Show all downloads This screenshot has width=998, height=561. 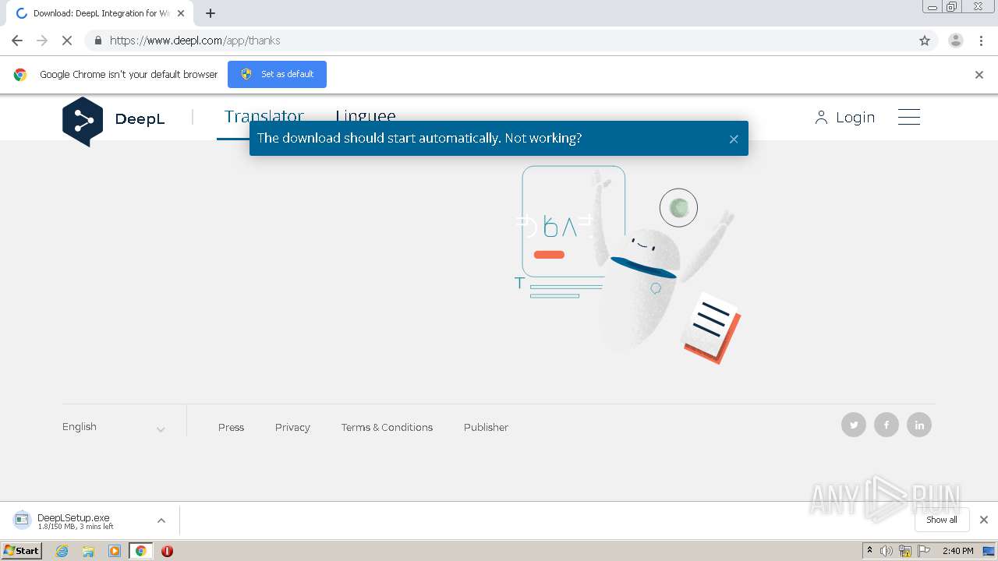[x=942, y=520]
